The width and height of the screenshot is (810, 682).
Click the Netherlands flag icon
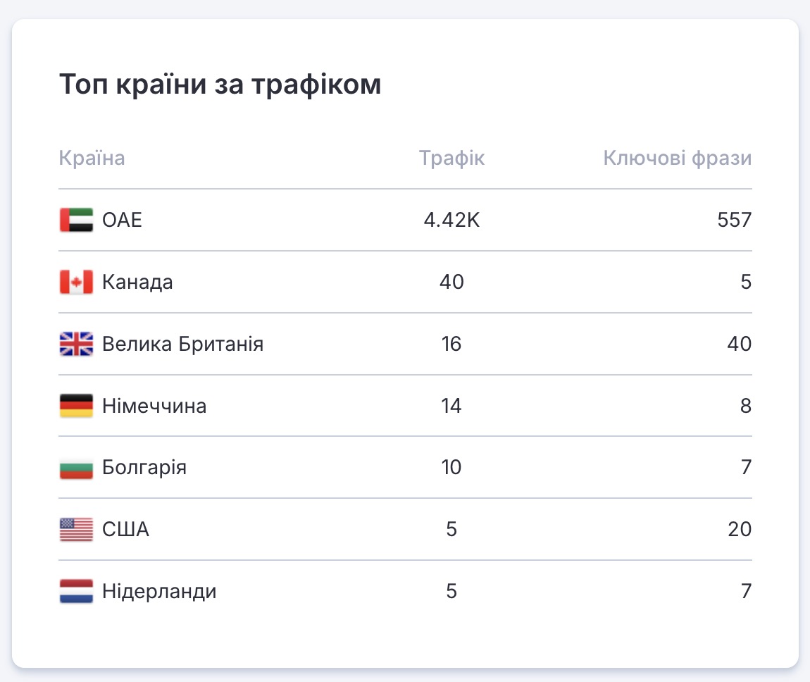pos(76,592)
